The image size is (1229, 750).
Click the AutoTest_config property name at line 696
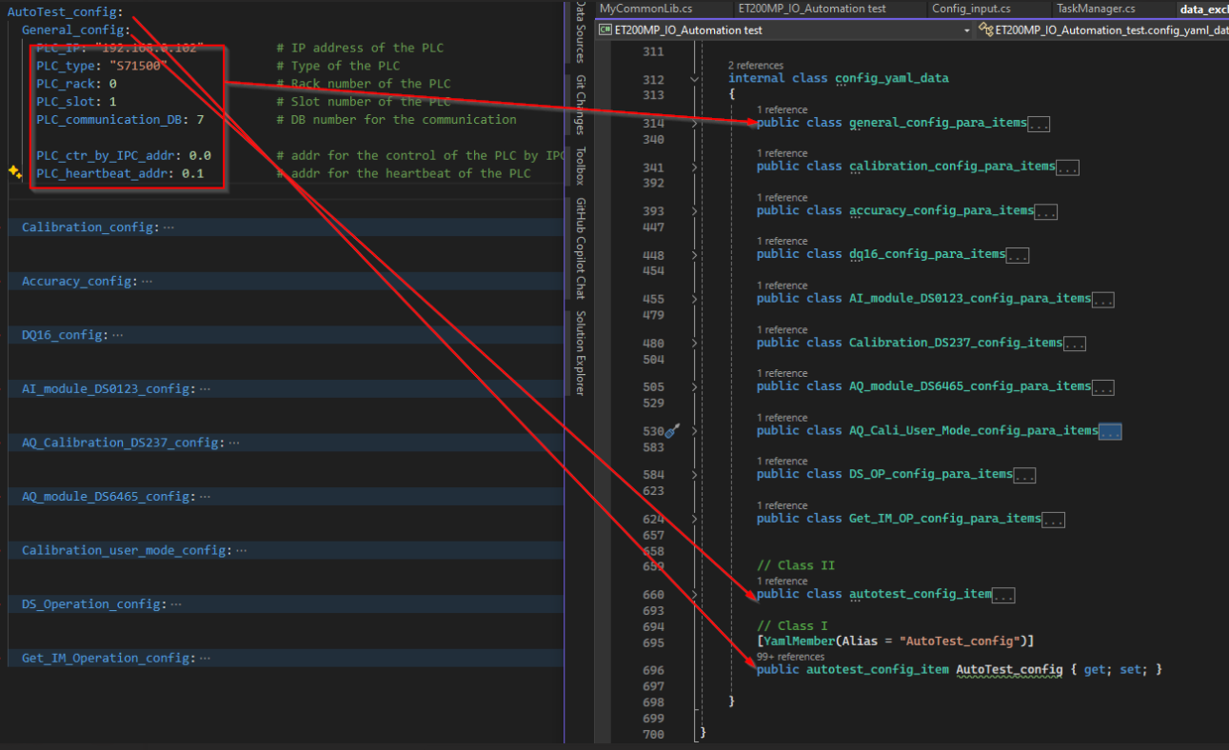pyautogui.click(x=1009, y=670)
